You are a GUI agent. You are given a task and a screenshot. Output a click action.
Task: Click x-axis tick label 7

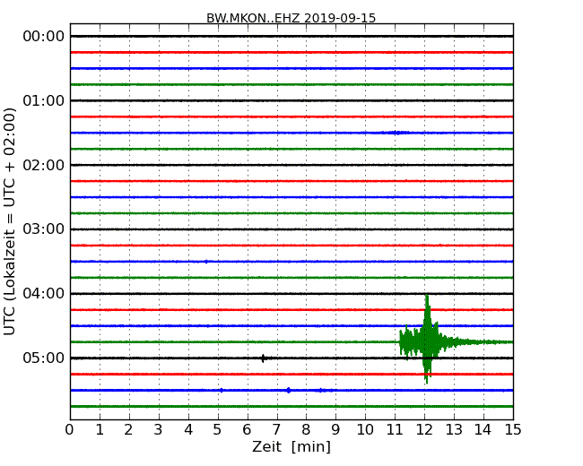click(276, 430)
